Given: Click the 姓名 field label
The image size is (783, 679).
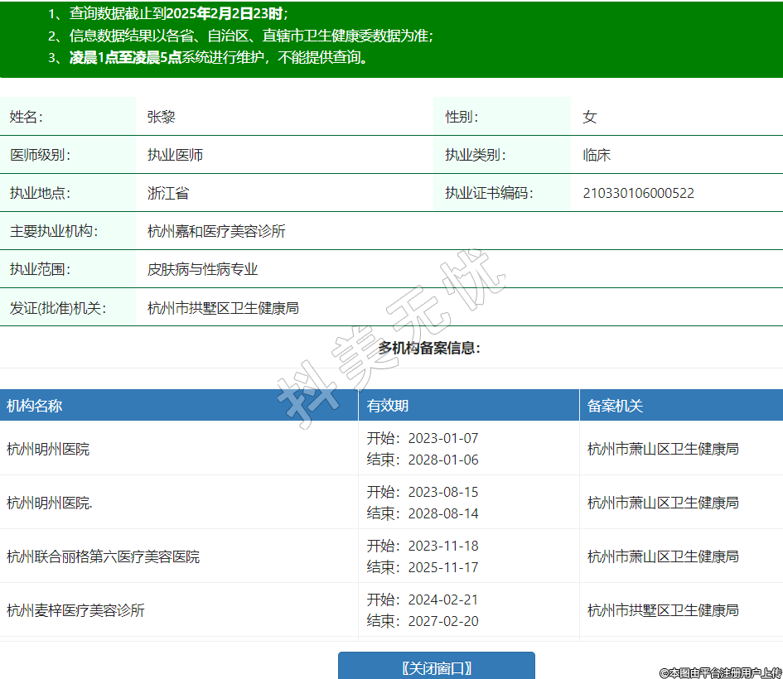Looking at the screenshot, I should pyautogui.click(x=27, y=117).
